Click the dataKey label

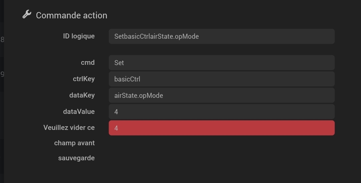point(82,95)
